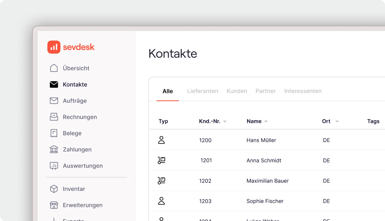Click the Rechnungen inbox icon
This screenshot has width=385, height=221.
tap(54, 117)
